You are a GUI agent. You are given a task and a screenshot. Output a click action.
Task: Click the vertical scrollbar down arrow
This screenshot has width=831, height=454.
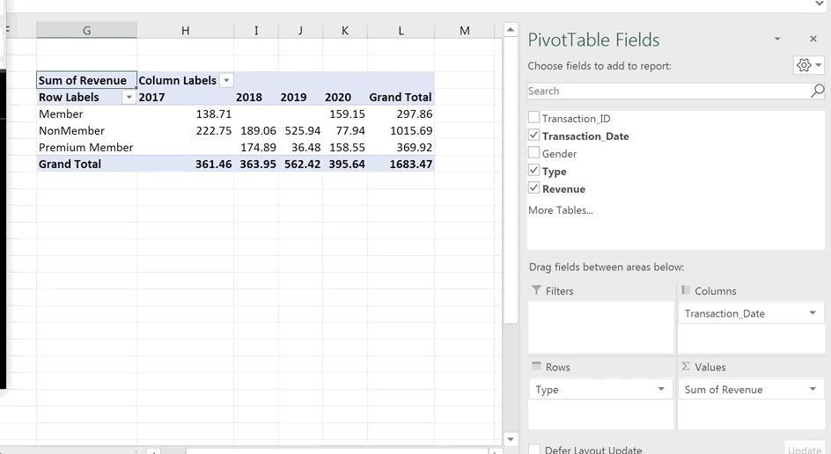coord(510,439)
